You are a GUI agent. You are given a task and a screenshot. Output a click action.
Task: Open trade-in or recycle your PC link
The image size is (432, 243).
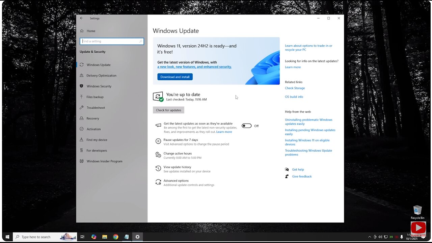pos(308,48)
